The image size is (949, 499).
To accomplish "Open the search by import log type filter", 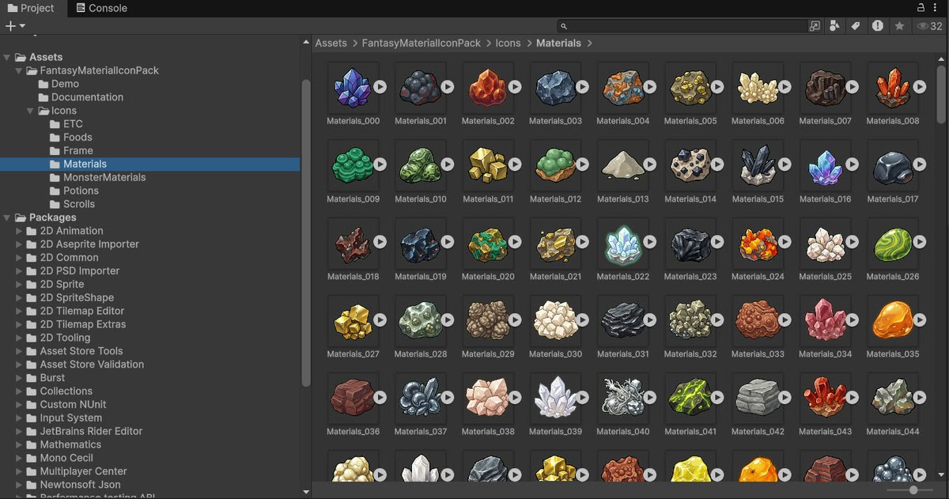I will 877,26.
